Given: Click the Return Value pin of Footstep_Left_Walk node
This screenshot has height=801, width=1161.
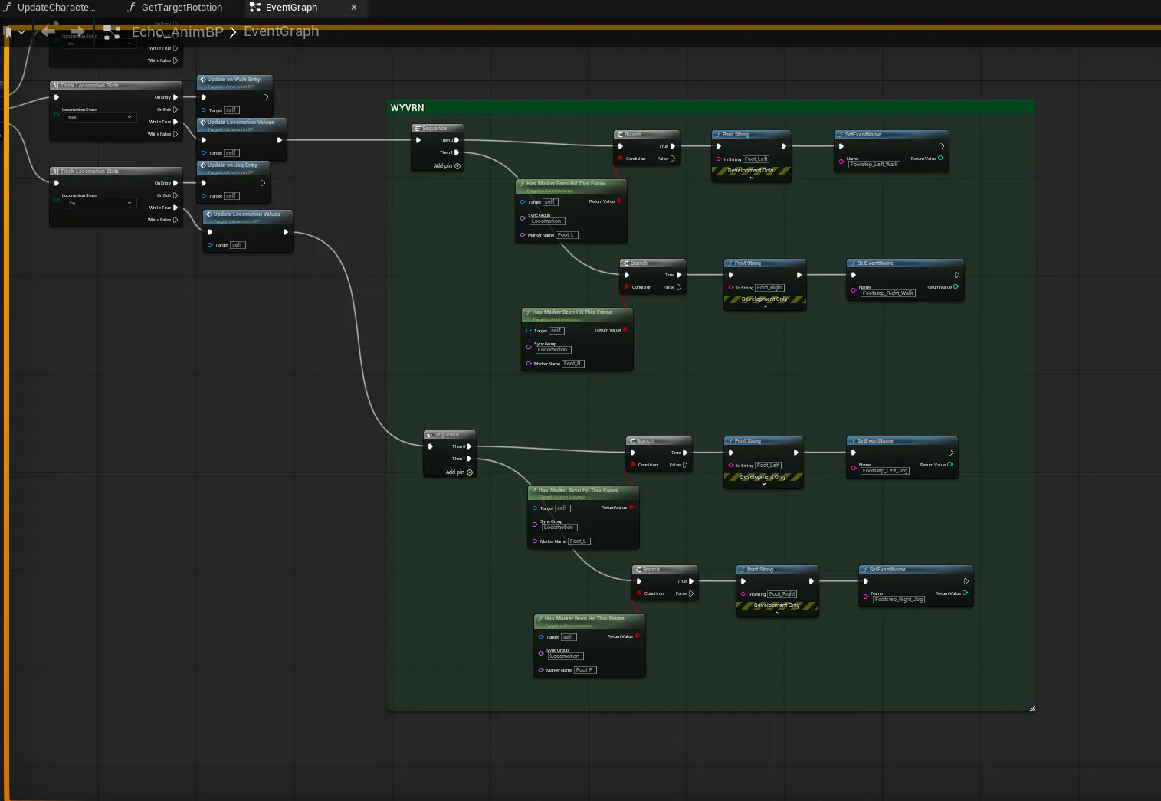Looking at the screenshot, I should pos(940,159).
